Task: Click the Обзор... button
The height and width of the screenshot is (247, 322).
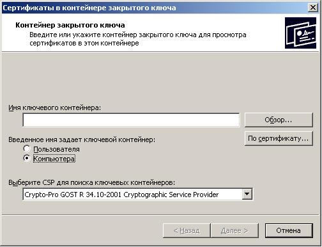Action: click(279, 120)
